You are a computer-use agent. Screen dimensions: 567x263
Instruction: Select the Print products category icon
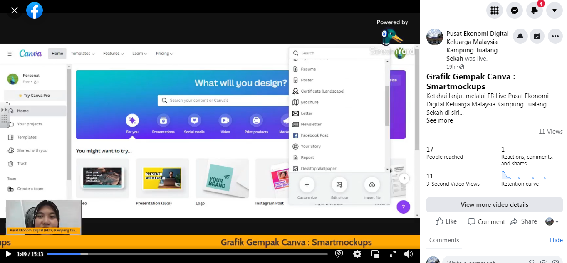(x=256, y=120)
